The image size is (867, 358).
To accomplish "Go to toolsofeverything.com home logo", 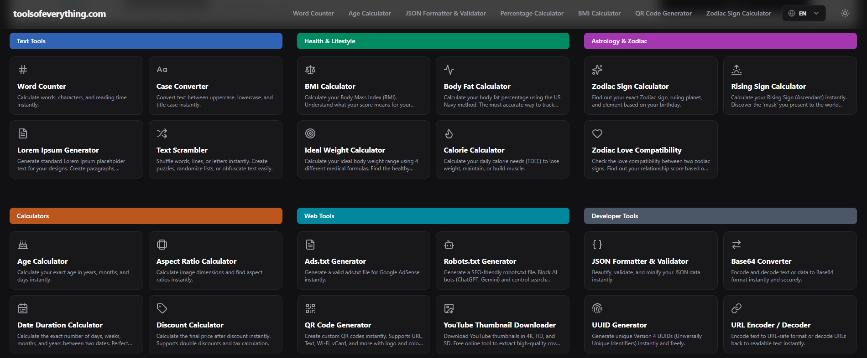I will point(59,14).
